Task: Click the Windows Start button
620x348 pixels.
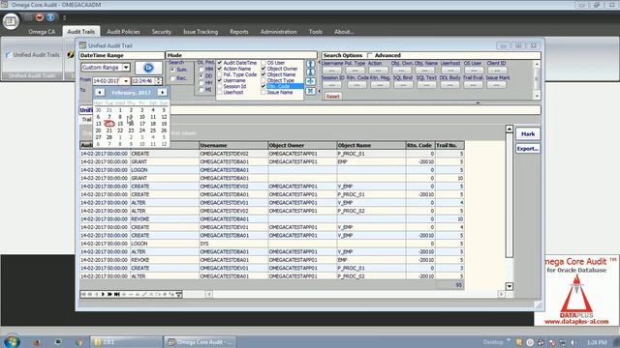Action: tap(12, 341)
